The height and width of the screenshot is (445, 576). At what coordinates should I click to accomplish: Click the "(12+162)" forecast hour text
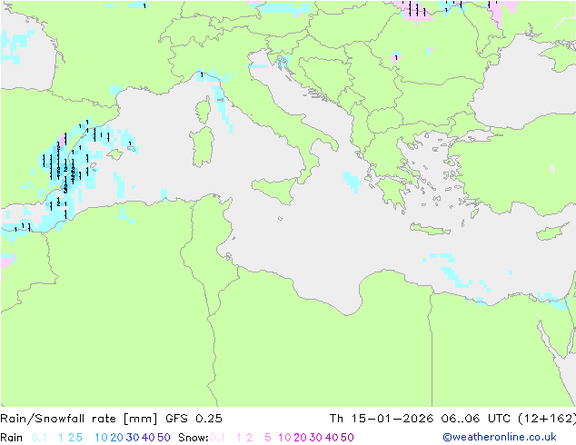[x=547, y=419]
